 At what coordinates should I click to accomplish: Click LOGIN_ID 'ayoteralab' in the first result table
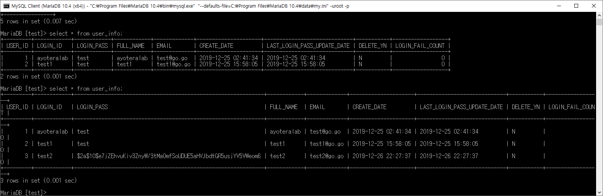click(x=52, y=58)
